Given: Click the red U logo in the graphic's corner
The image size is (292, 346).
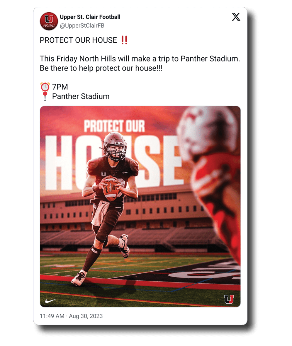Looking at the screenshot, I should 229,299.
